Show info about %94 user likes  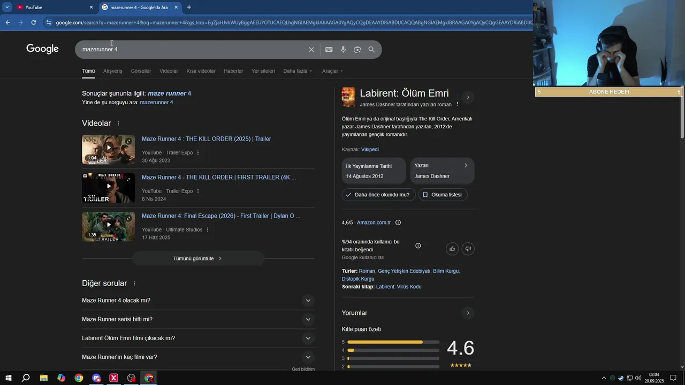(x=418, y=246)
